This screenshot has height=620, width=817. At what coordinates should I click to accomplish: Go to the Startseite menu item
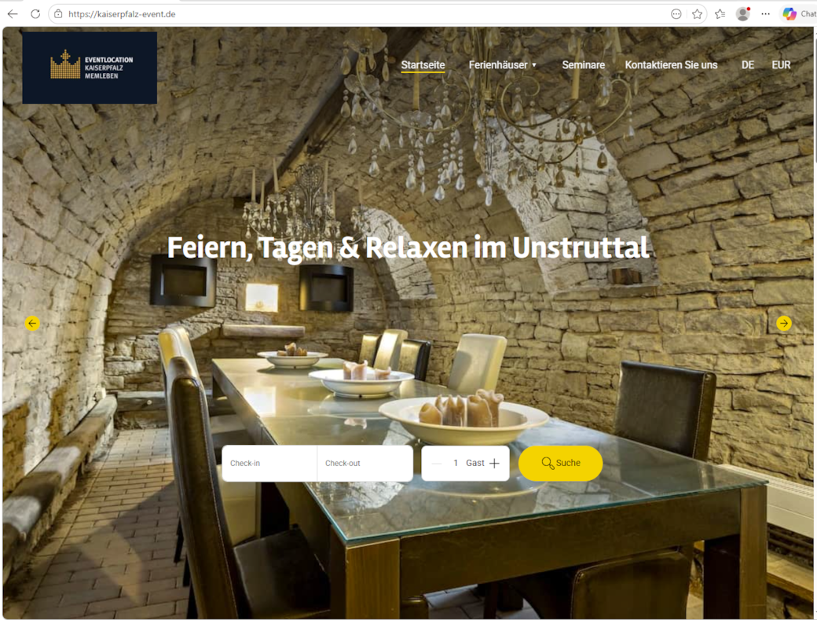pos(423,65)
